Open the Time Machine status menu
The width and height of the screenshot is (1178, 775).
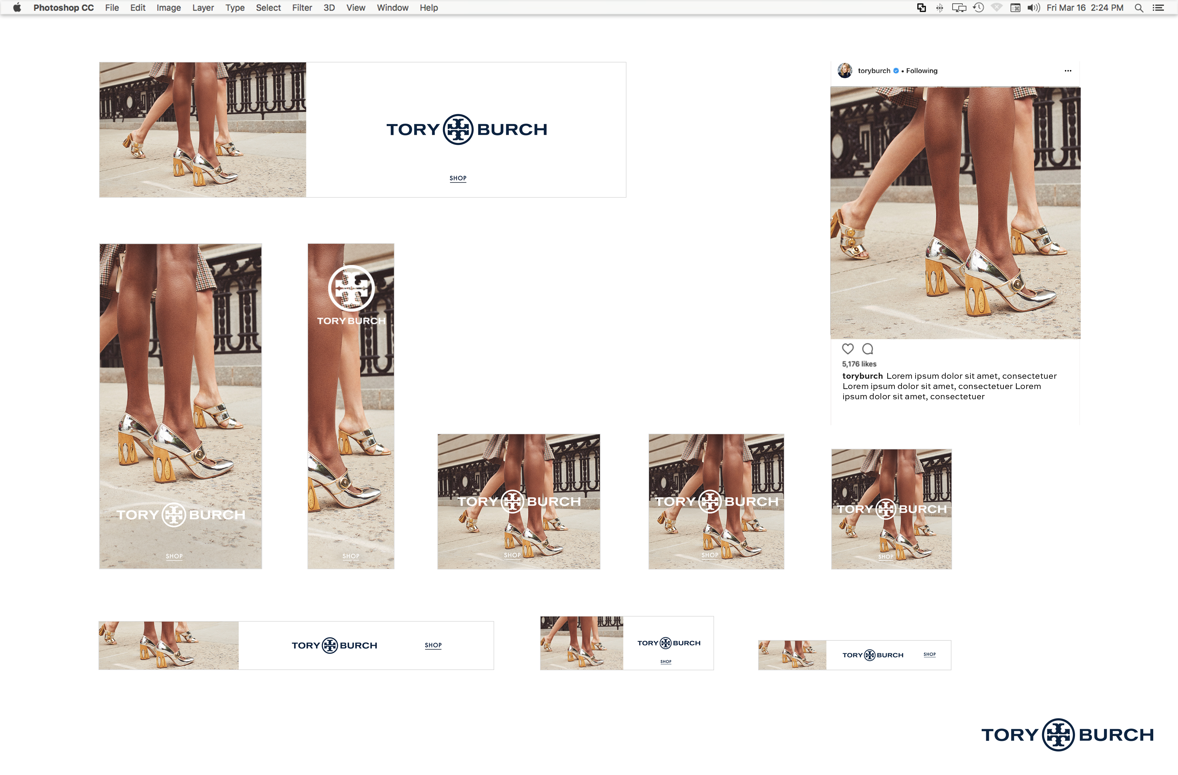coord(979,8)
